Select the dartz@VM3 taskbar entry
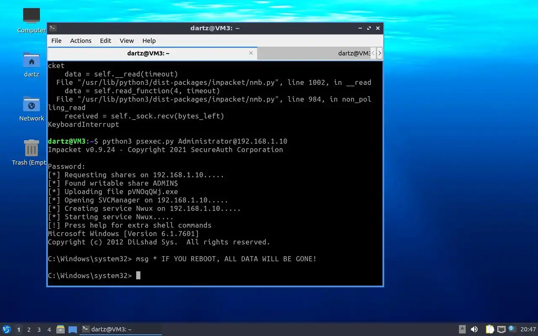The image size is (538, 336). point(121,329)
